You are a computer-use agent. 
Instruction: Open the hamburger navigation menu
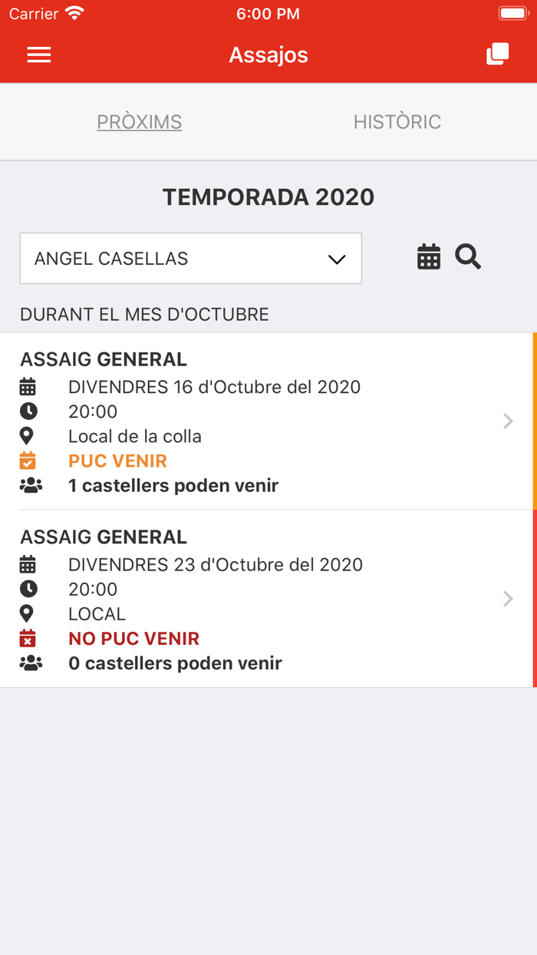[x=38, y=55]
